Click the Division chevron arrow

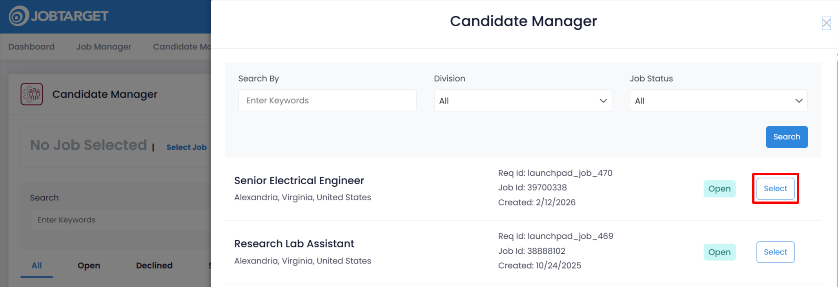(x=603, y=101)
